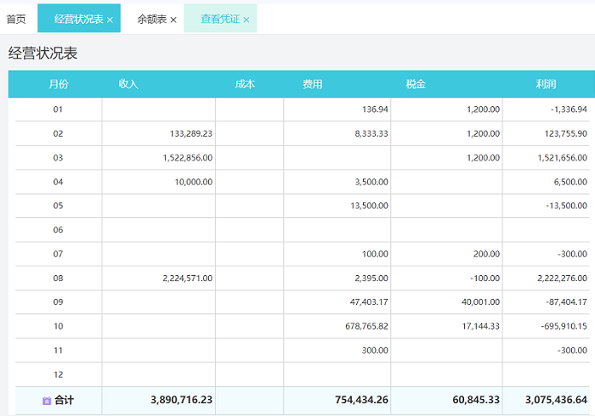This screenshot has width=595, height=416.
Task: Select the month 06 row label
Action: [59, 230]
